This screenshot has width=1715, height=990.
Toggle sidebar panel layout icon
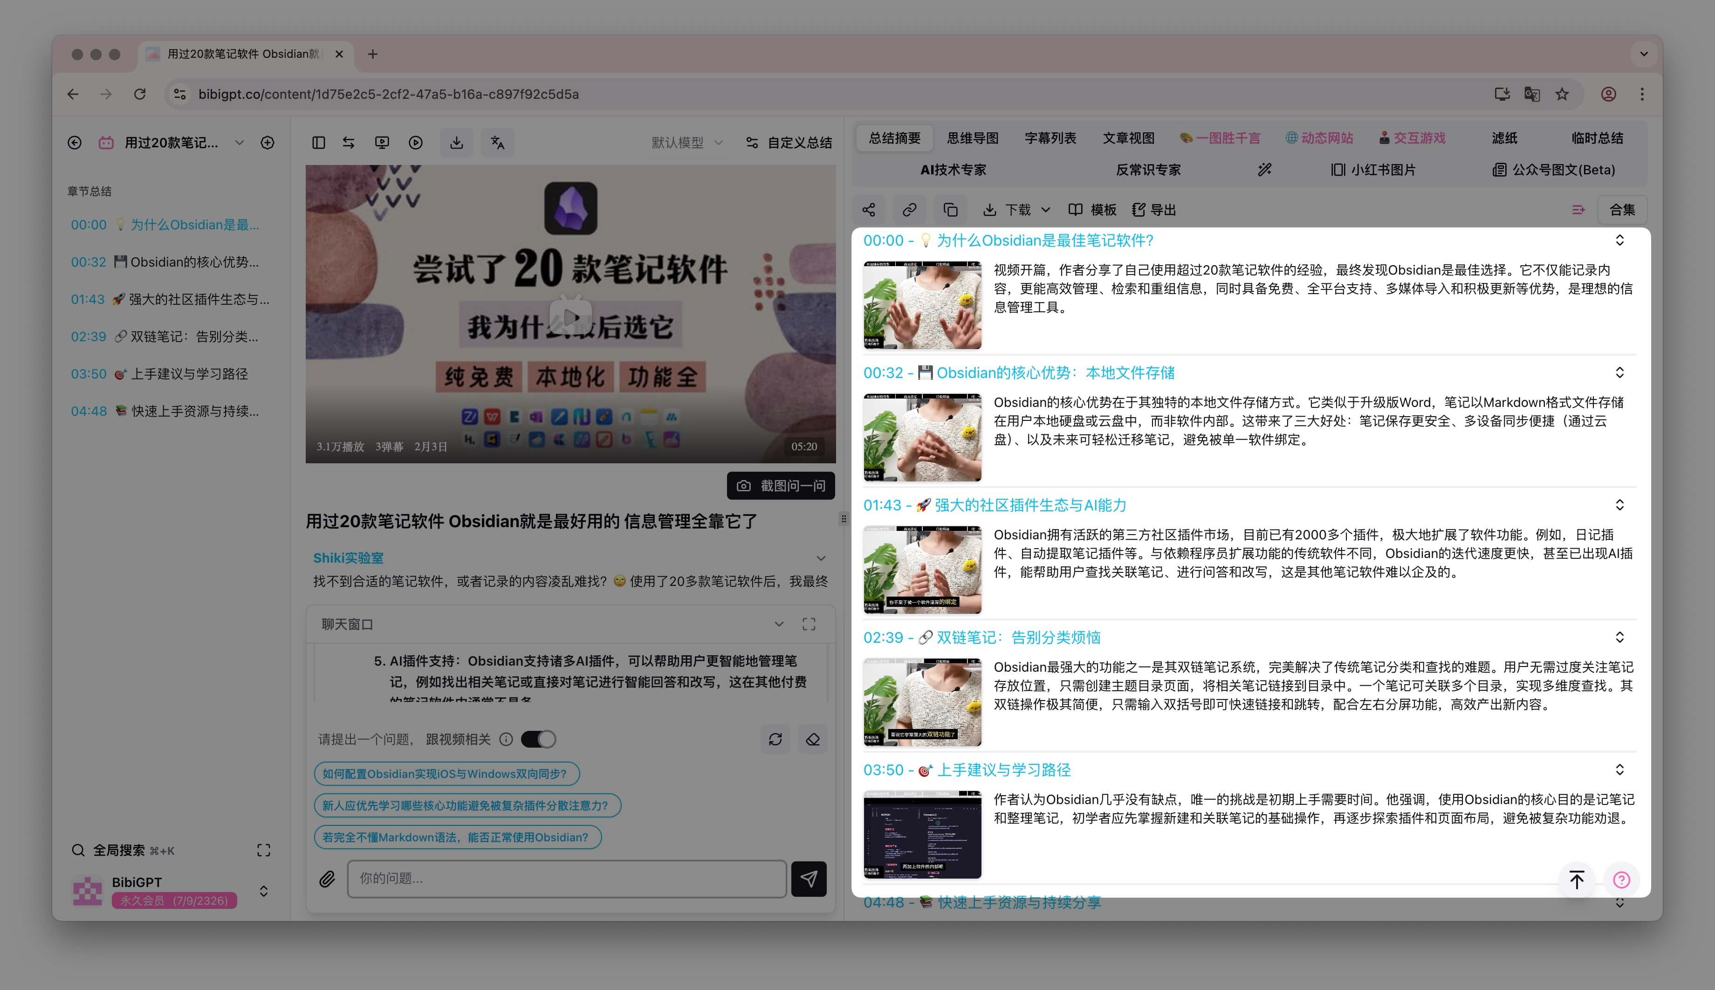[x=318, y=143]
